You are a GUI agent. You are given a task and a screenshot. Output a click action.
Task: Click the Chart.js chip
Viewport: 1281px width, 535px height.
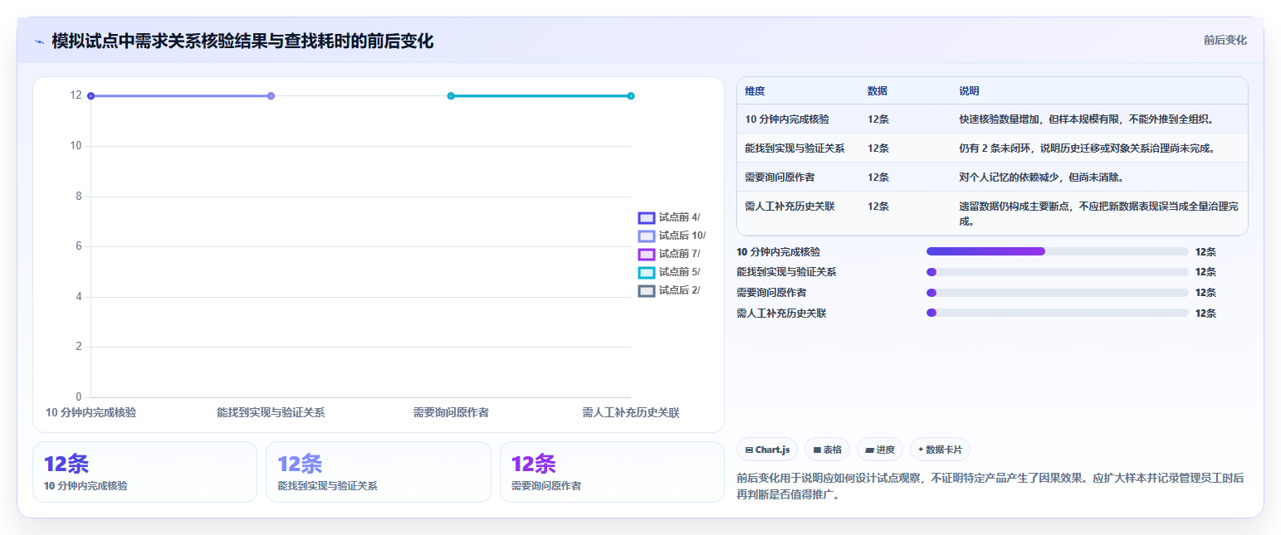pos(767,450)
